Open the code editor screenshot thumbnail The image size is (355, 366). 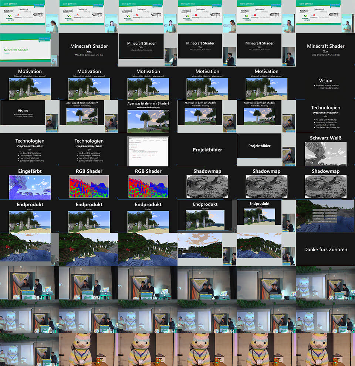click(x=148, y=149)
